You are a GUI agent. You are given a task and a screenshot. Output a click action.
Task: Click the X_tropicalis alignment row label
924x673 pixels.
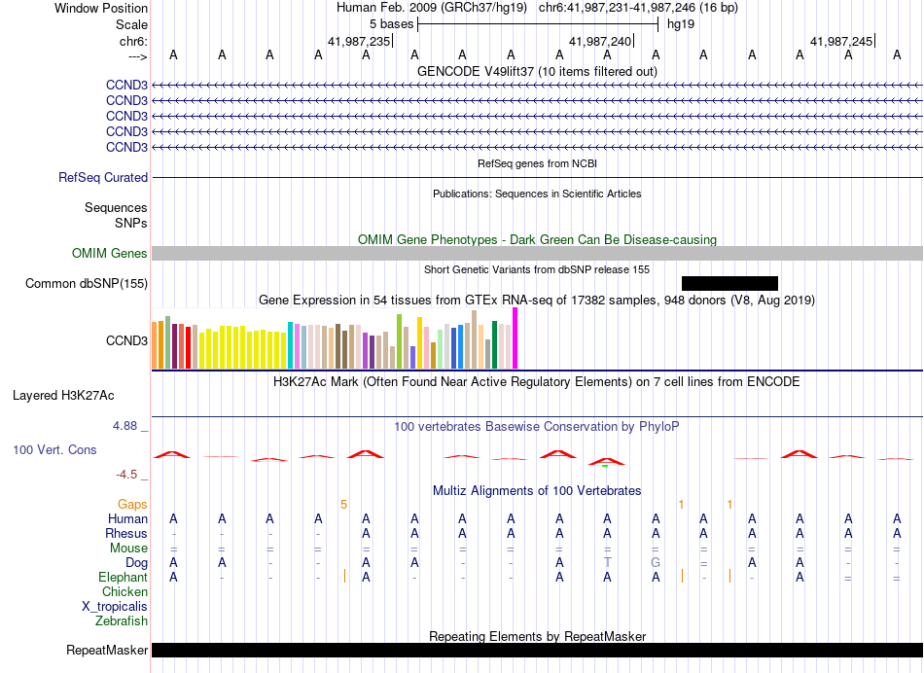(115, 607)
